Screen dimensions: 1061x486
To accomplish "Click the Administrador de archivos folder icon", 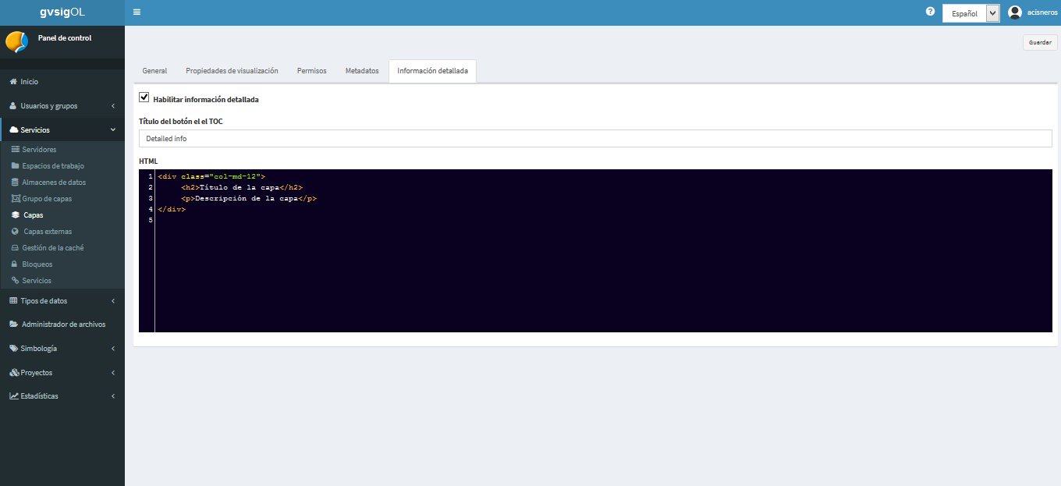I will [x=14, y=325].
